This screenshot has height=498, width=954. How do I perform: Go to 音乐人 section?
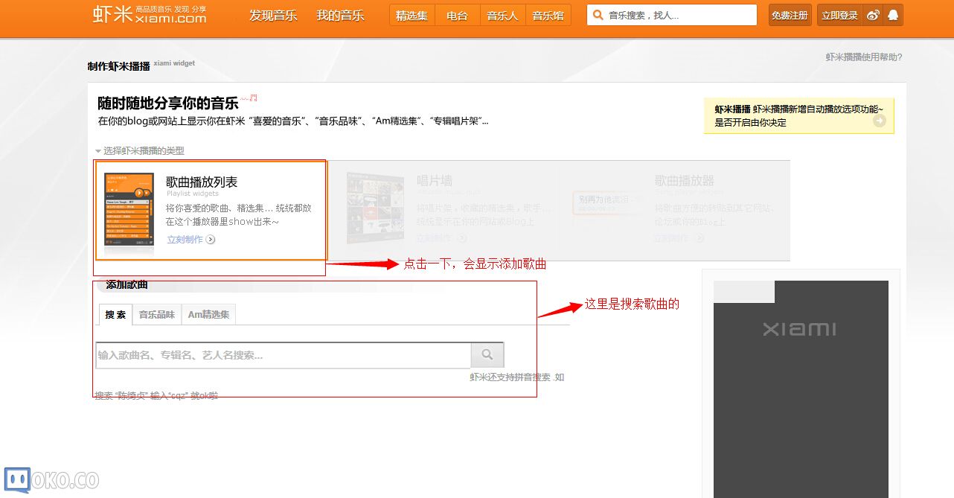pyautogui.click(x=502, y=15)
